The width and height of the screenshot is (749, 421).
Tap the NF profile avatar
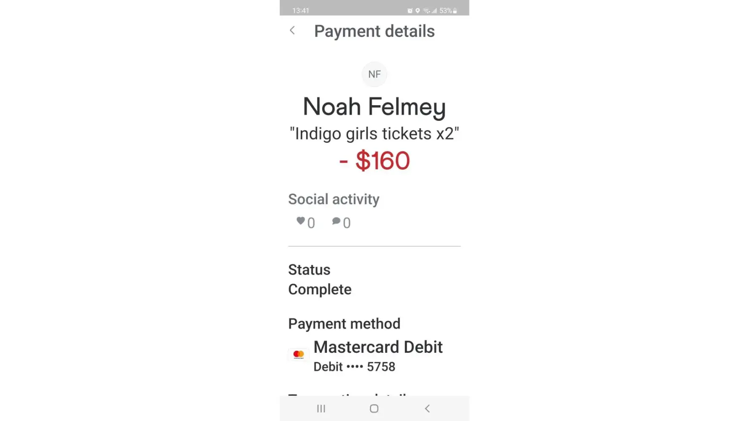click(374, 74)
